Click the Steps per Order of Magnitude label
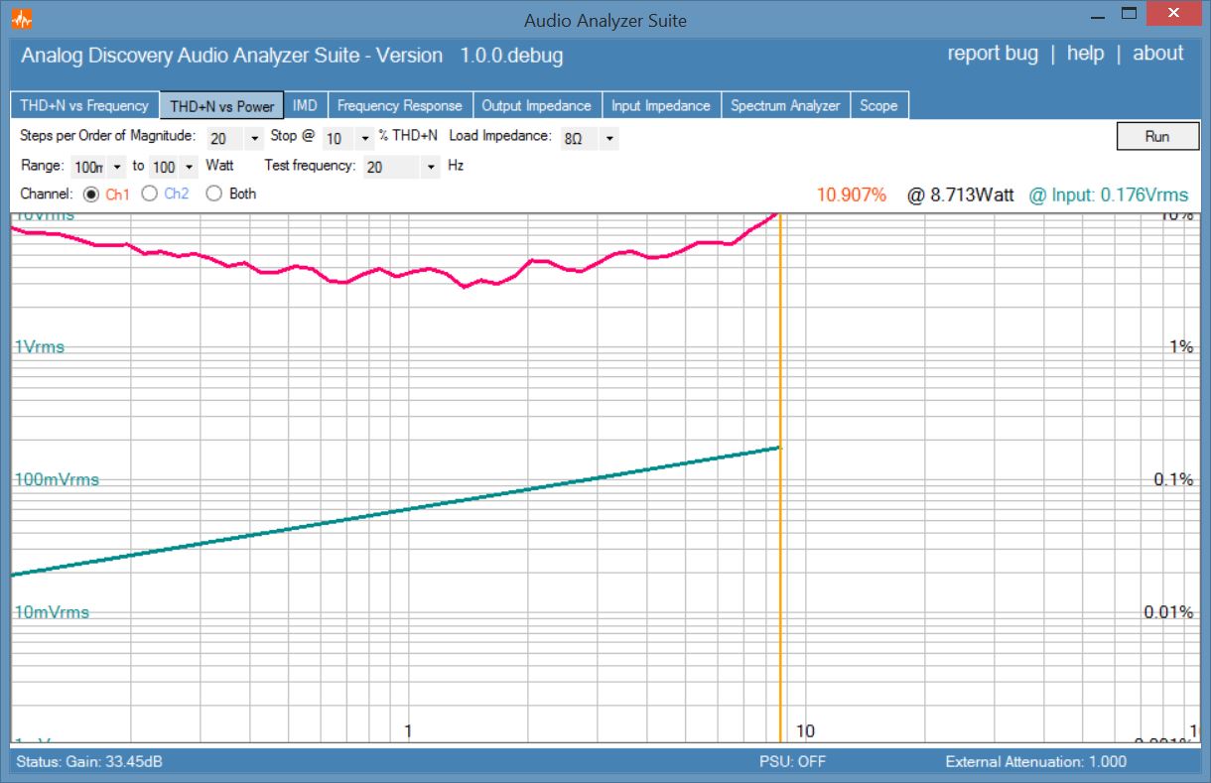This screenshot has height=783, width=1211. [x=107, y=136]
